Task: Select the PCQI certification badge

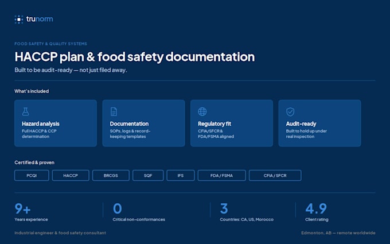Action: click(32, 176)
